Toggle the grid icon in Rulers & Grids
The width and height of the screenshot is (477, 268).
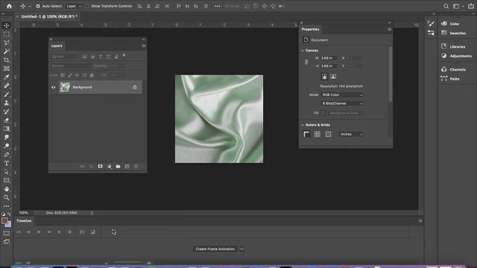318,134
